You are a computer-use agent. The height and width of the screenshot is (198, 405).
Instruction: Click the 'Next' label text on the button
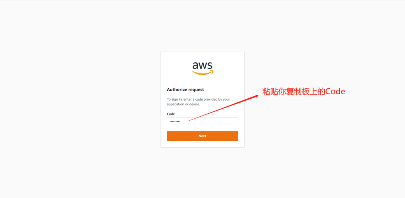(202, 136)
